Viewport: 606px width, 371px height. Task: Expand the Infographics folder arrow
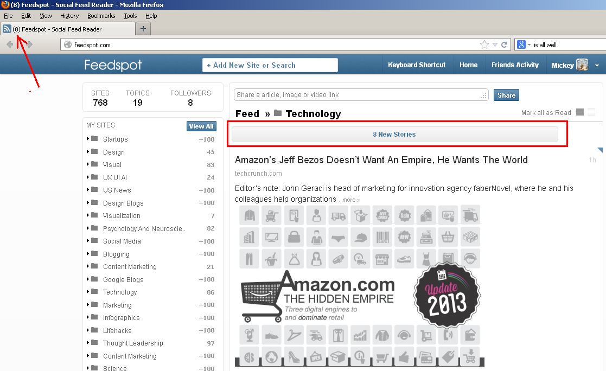point(88,317)
